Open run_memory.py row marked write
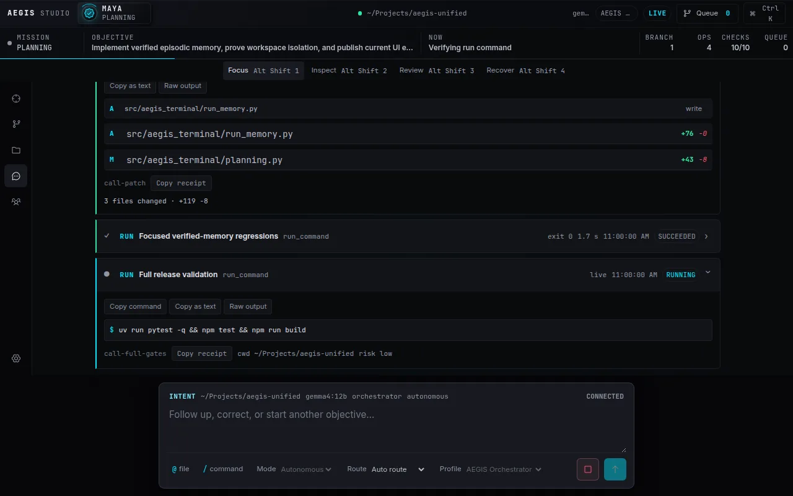 tap(408, 108)
